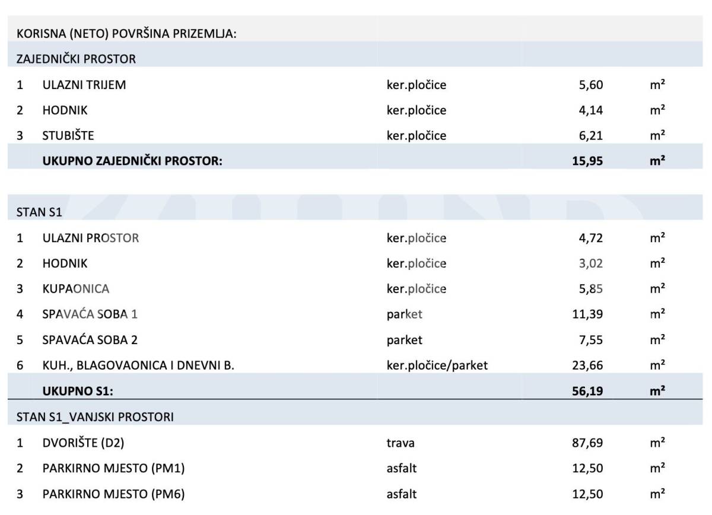This screenshot has width=712, height=515.
Task: Select the 5,60 area value
Action: (x=590, y=85)
